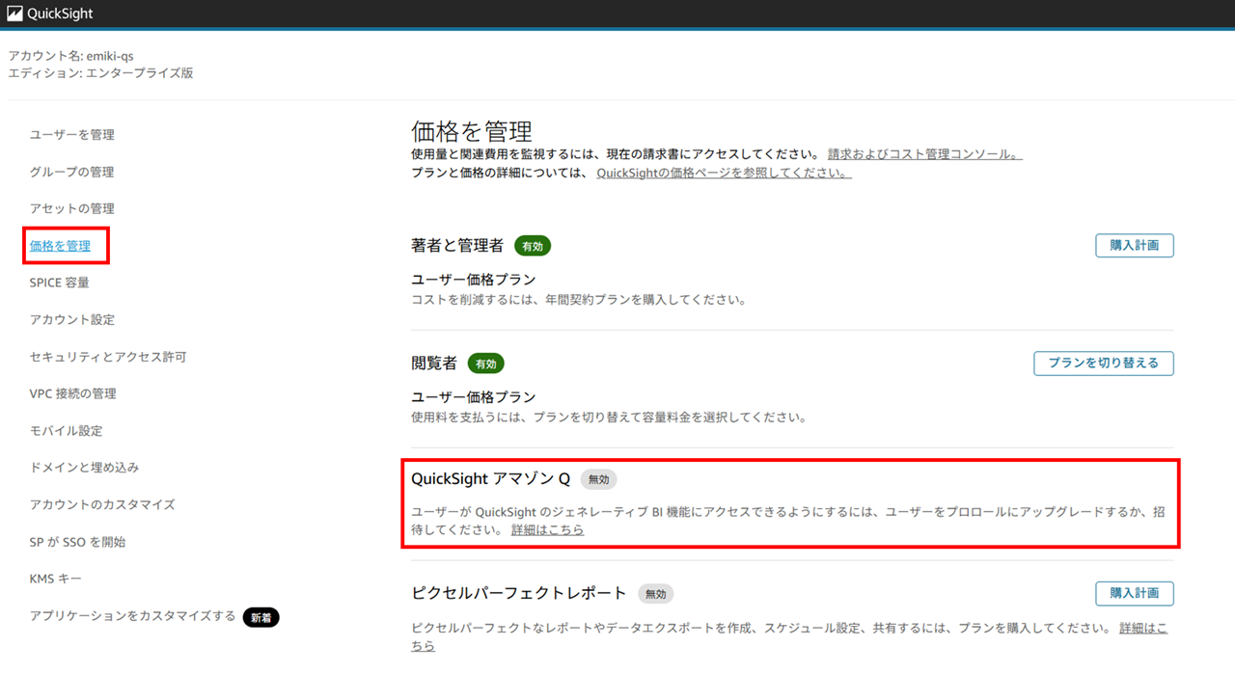Select ドメインと埋め込み in the sidebar
This screenshot has width=1235, height=674.
[85, 468]
